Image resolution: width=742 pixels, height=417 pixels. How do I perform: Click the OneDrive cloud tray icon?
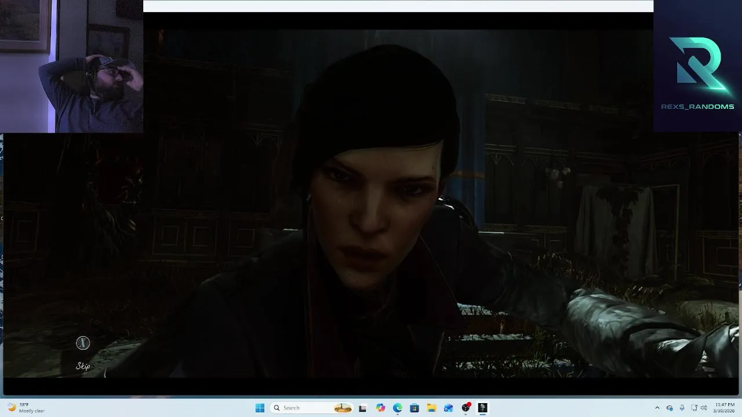point(670,408)
